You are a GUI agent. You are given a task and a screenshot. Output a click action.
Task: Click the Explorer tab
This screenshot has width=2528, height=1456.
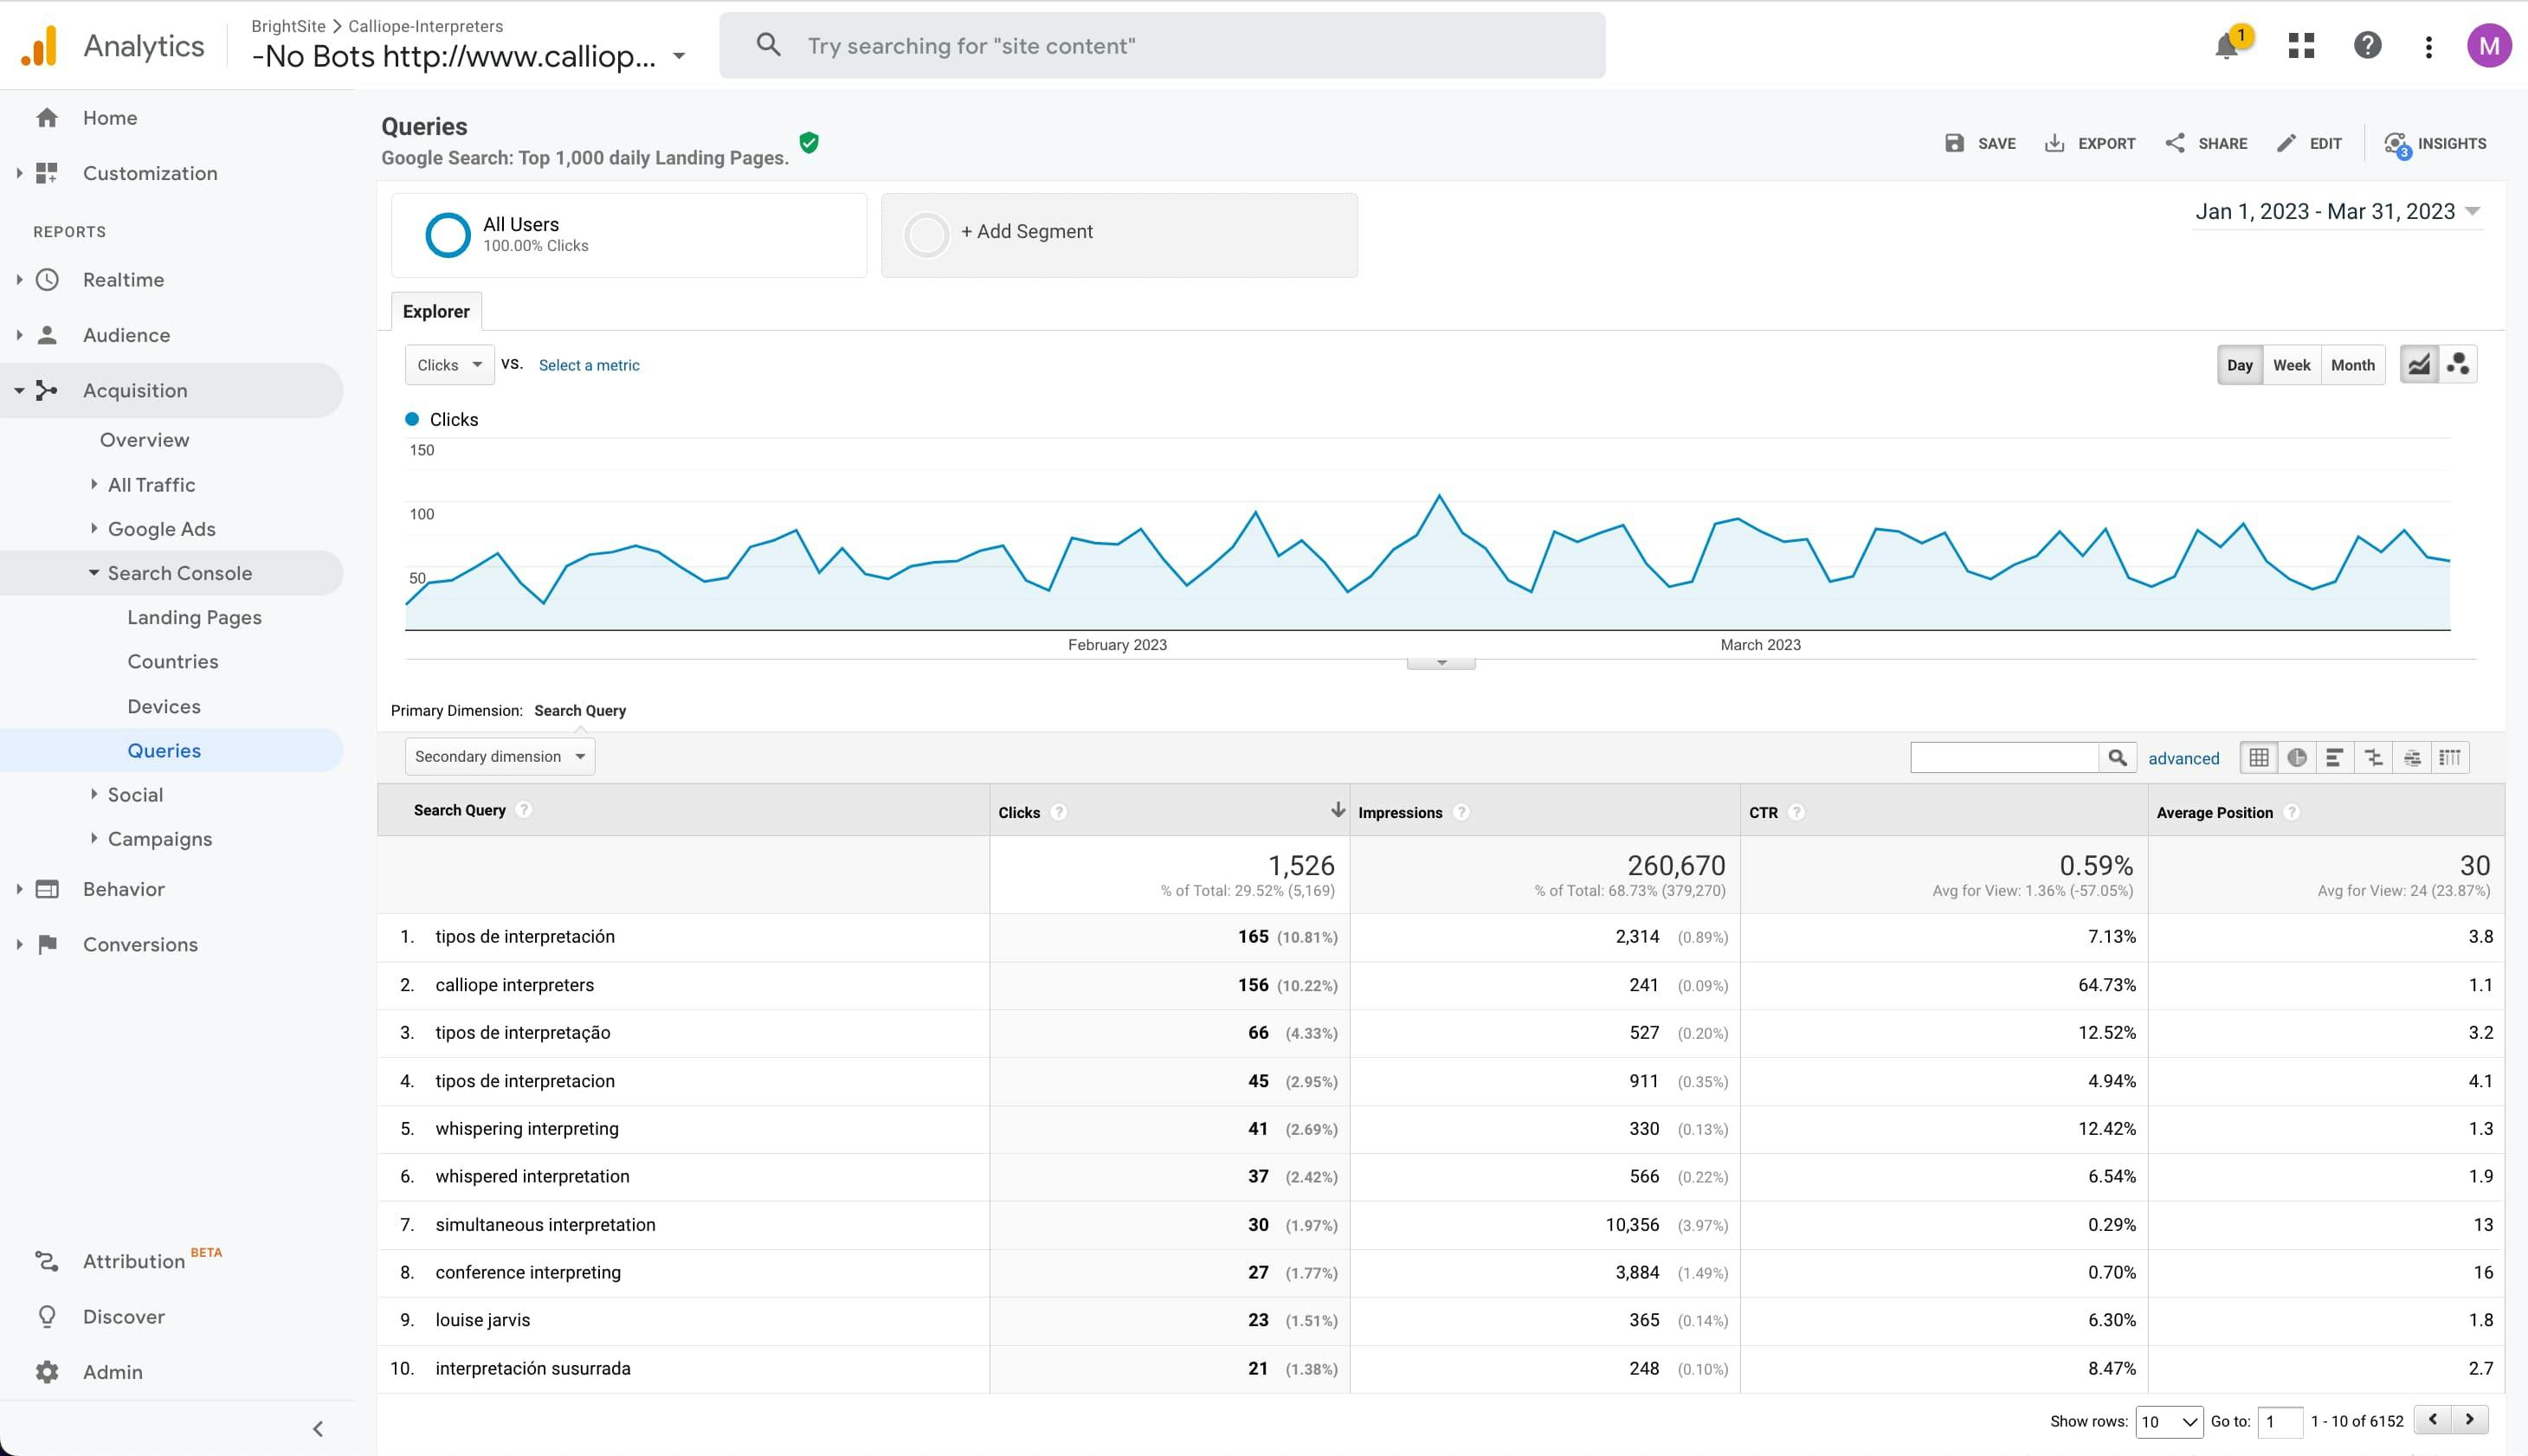coord(436,312)
